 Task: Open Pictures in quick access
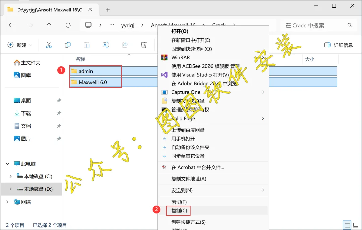pos(22,139)
